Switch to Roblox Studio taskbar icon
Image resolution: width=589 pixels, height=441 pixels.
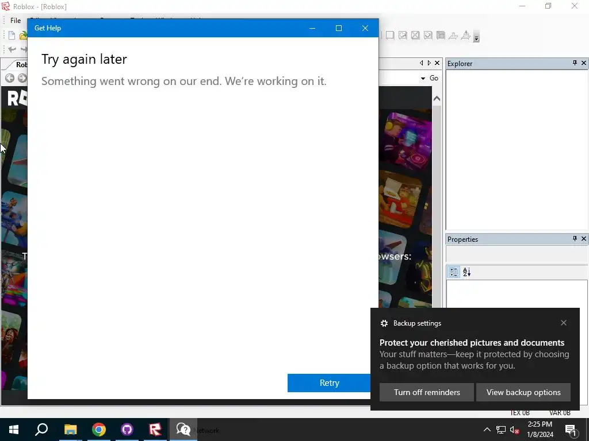155,430
